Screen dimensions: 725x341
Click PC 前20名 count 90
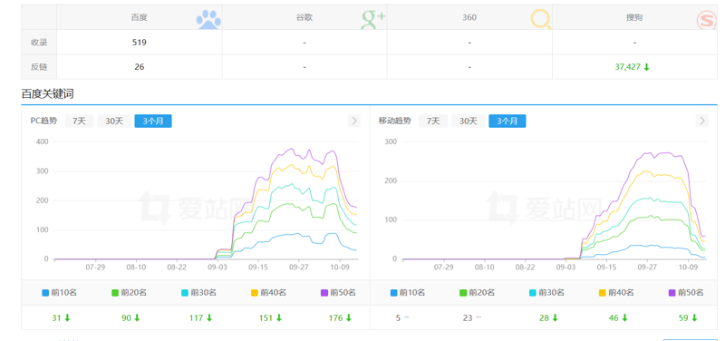126,317
